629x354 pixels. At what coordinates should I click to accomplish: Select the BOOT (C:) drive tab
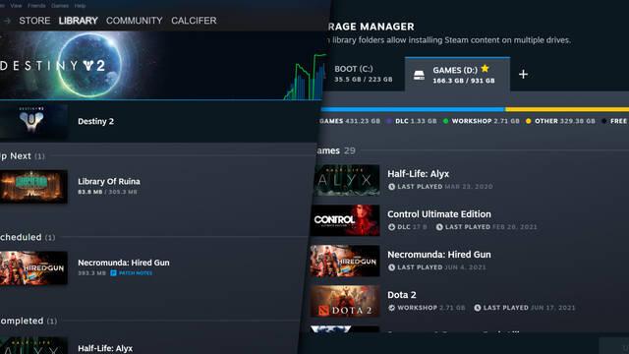click(364, 74)
